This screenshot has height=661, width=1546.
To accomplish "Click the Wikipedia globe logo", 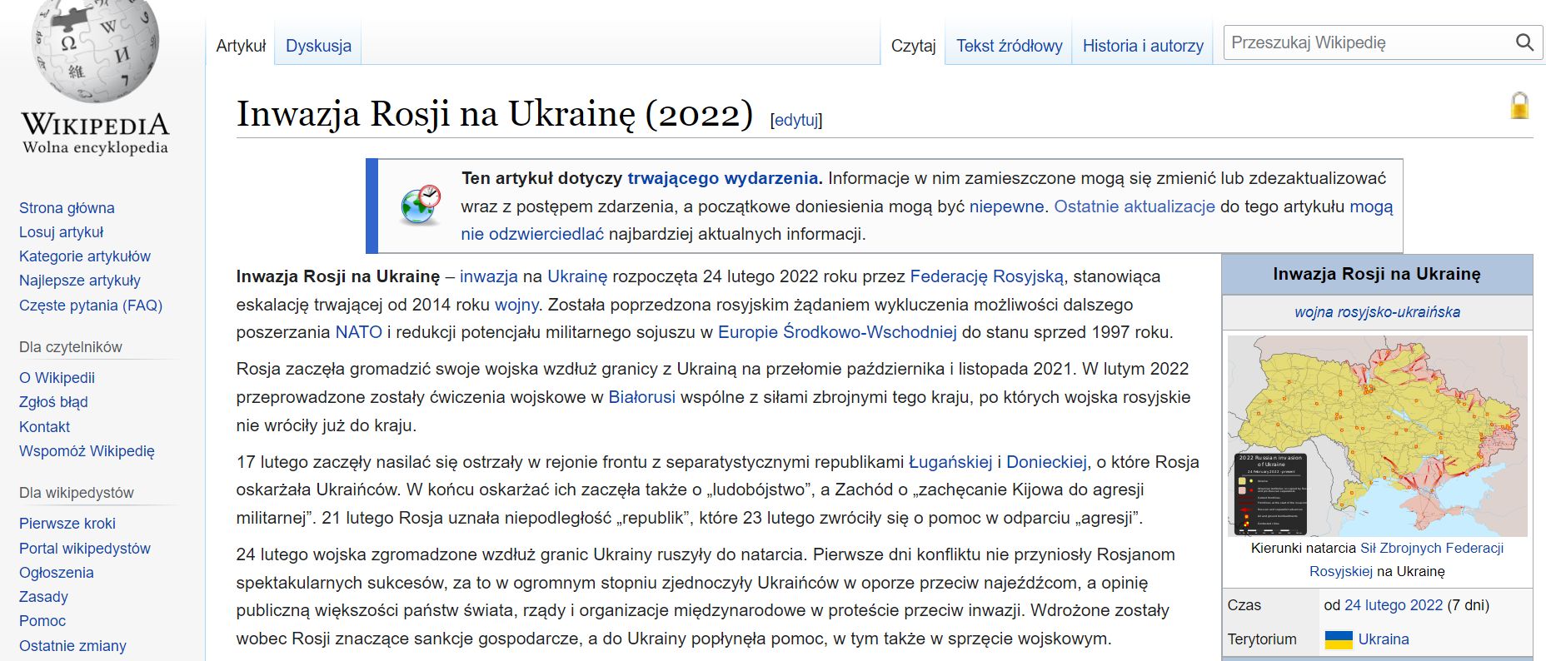I will [95, 50].
